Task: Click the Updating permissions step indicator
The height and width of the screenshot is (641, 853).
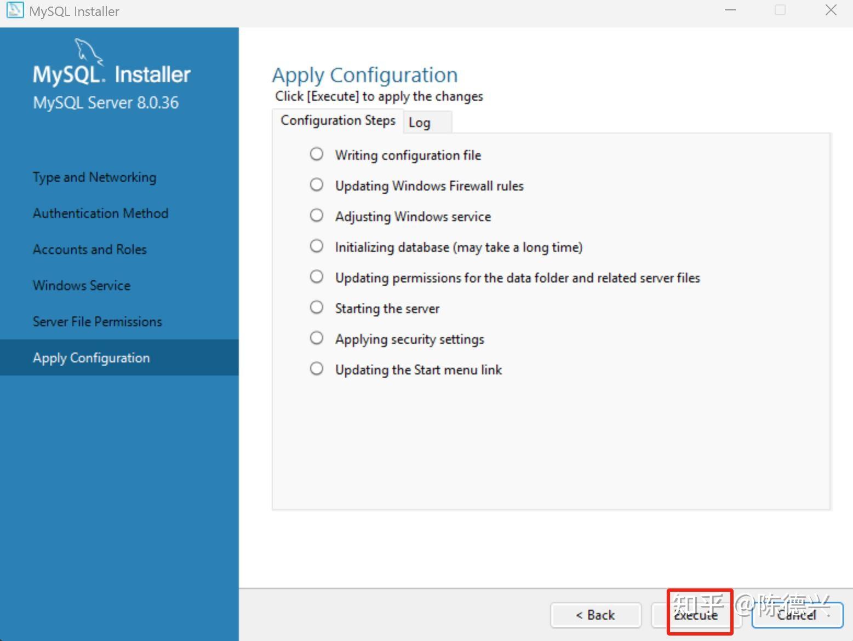Action: coord(317,276)
